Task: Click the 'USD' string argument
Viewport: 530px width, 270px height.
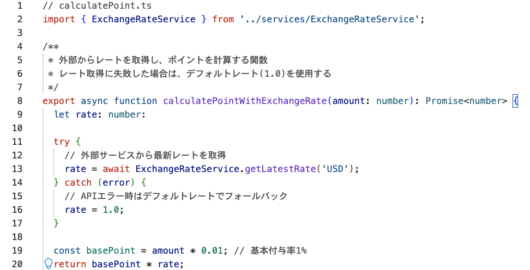Action: (x=335, y=169)
